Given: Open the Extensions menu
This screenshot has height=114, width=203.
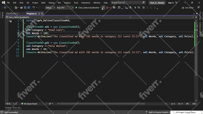Looking at the screenshot, I should [86, 3].
